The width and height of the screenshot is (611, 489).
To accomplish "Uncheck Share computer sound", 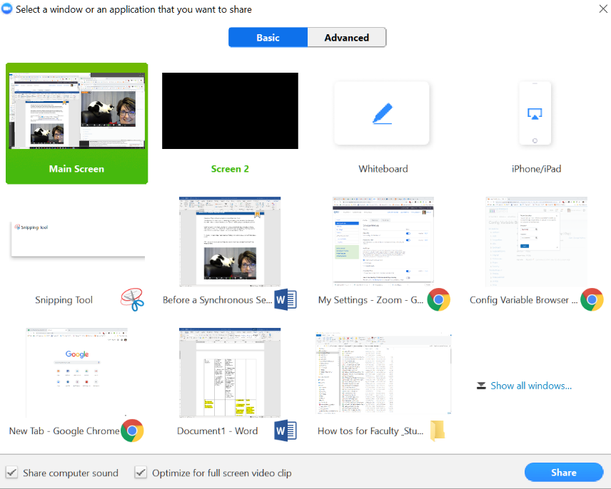I will [12, 472].
